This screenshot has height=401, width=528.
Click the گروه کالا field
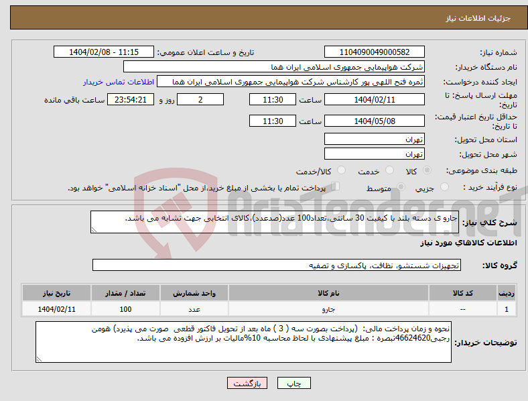tap(277, 265)
